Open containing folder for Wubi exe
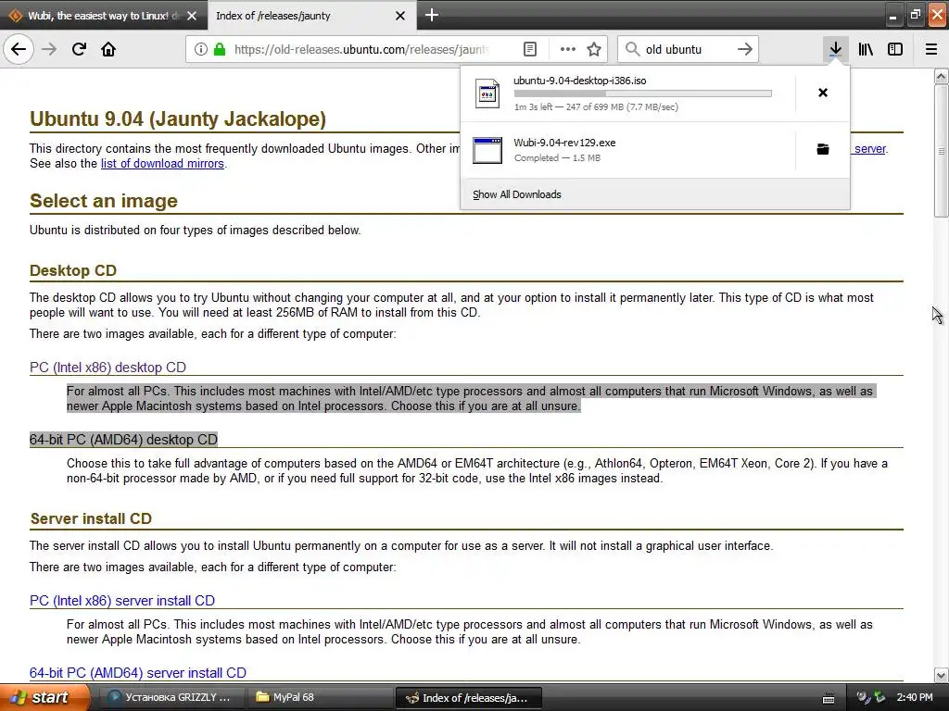Image resolution: width=949 pixels, height=711 pixels. click(x=823, y=149)
